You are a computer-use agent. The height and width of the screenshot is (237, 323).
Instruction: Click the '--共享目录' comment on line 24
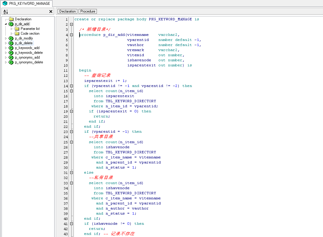pos(101,137)
